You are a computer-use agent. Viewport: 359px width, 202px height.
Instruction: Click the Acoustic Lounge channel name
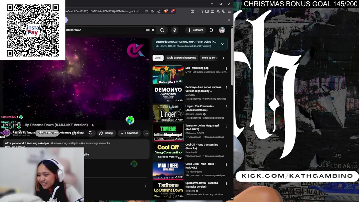click(194, 114)
